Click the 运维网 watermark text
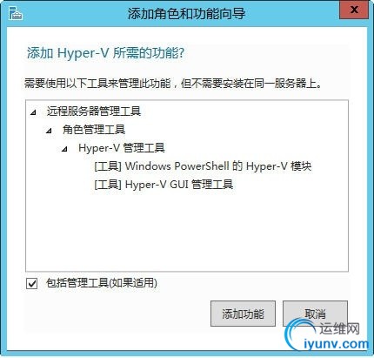Viewport: 374px width, 358px height. coord(339,328)
